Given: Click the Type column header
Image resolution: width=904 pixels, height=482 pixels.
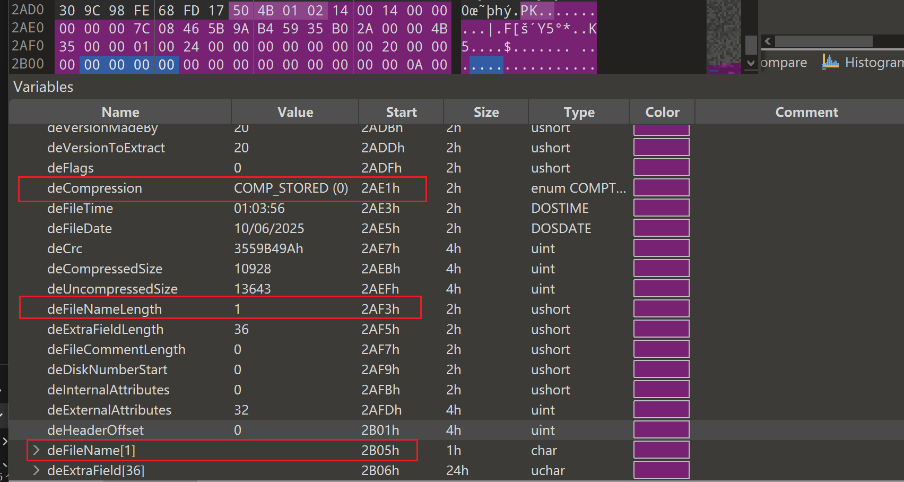Looking at the screenshot, I should 579,112.
